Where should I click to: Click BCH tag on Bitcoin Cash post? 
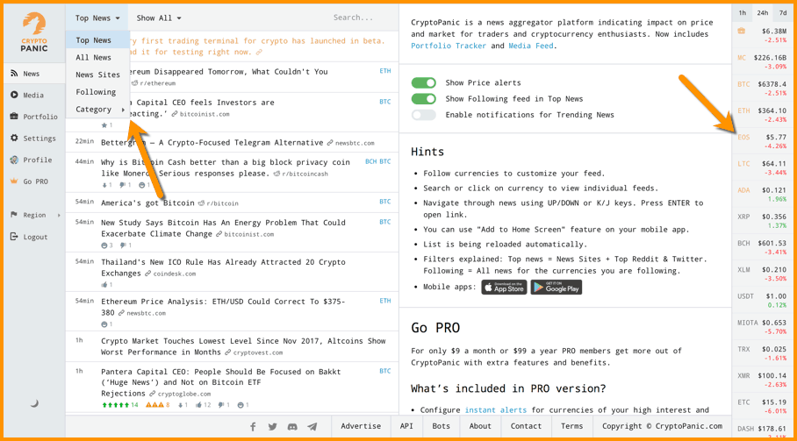pyautogui.click(x=370, y=161)
